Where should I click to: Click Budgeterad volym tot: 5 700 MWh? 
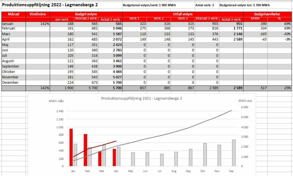[x=245, y=5]
